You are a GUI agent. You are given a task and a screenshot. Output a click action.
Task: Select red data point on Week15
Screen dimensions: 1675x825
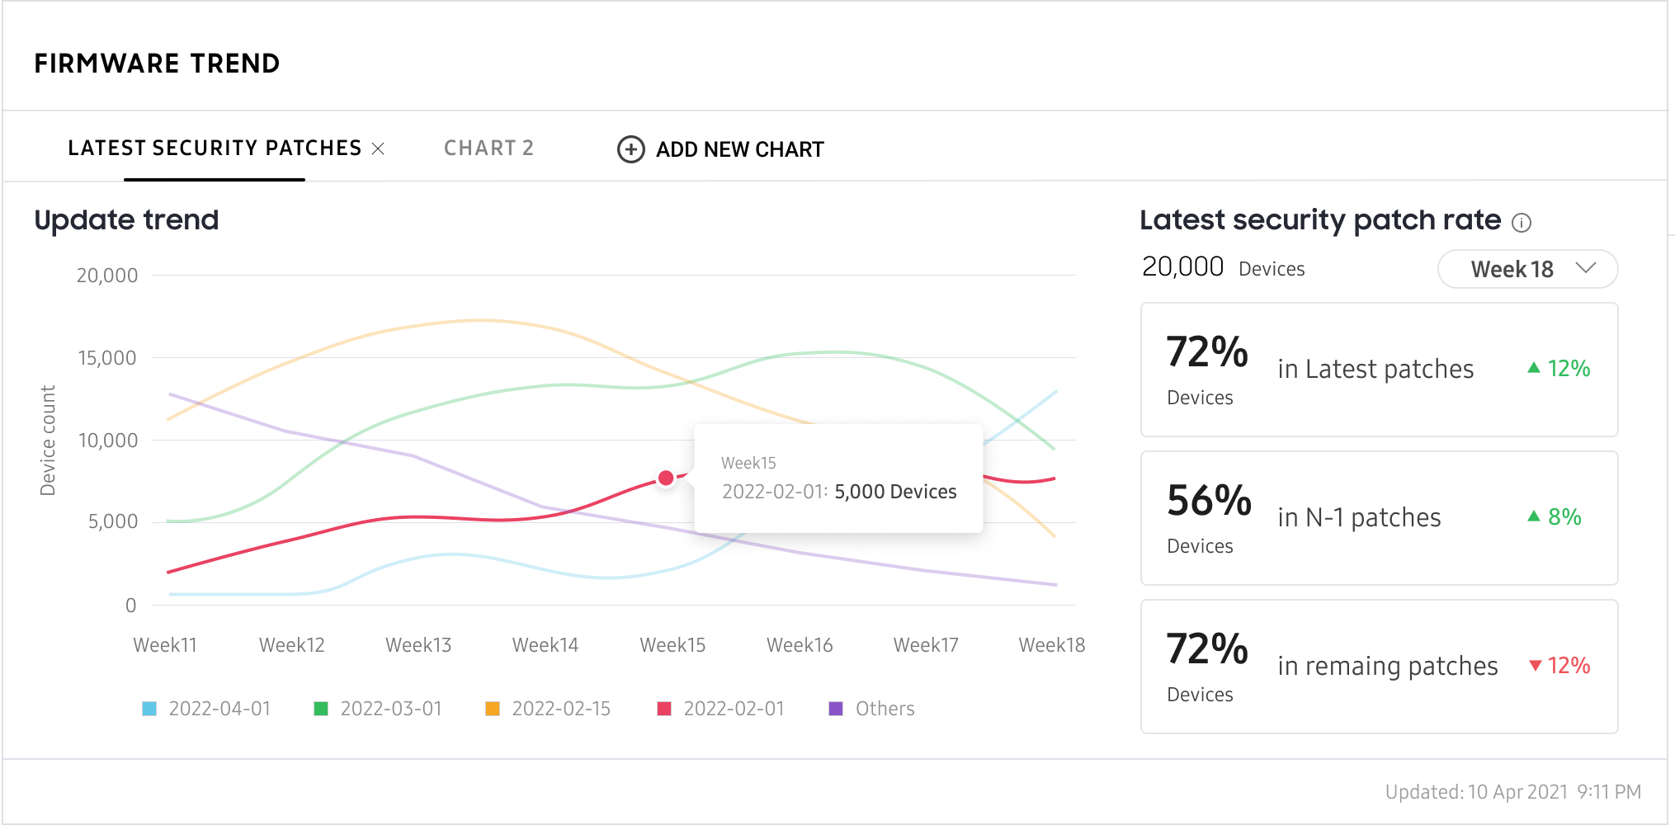point(666,478)
